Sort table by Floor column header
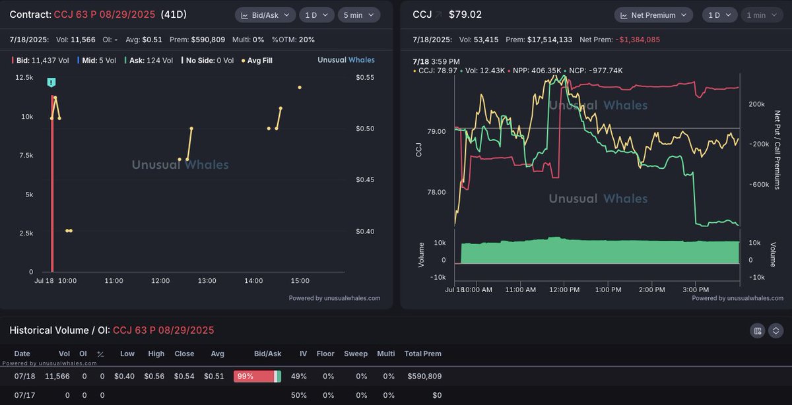792x405 pixels. (x=325, y=354)
